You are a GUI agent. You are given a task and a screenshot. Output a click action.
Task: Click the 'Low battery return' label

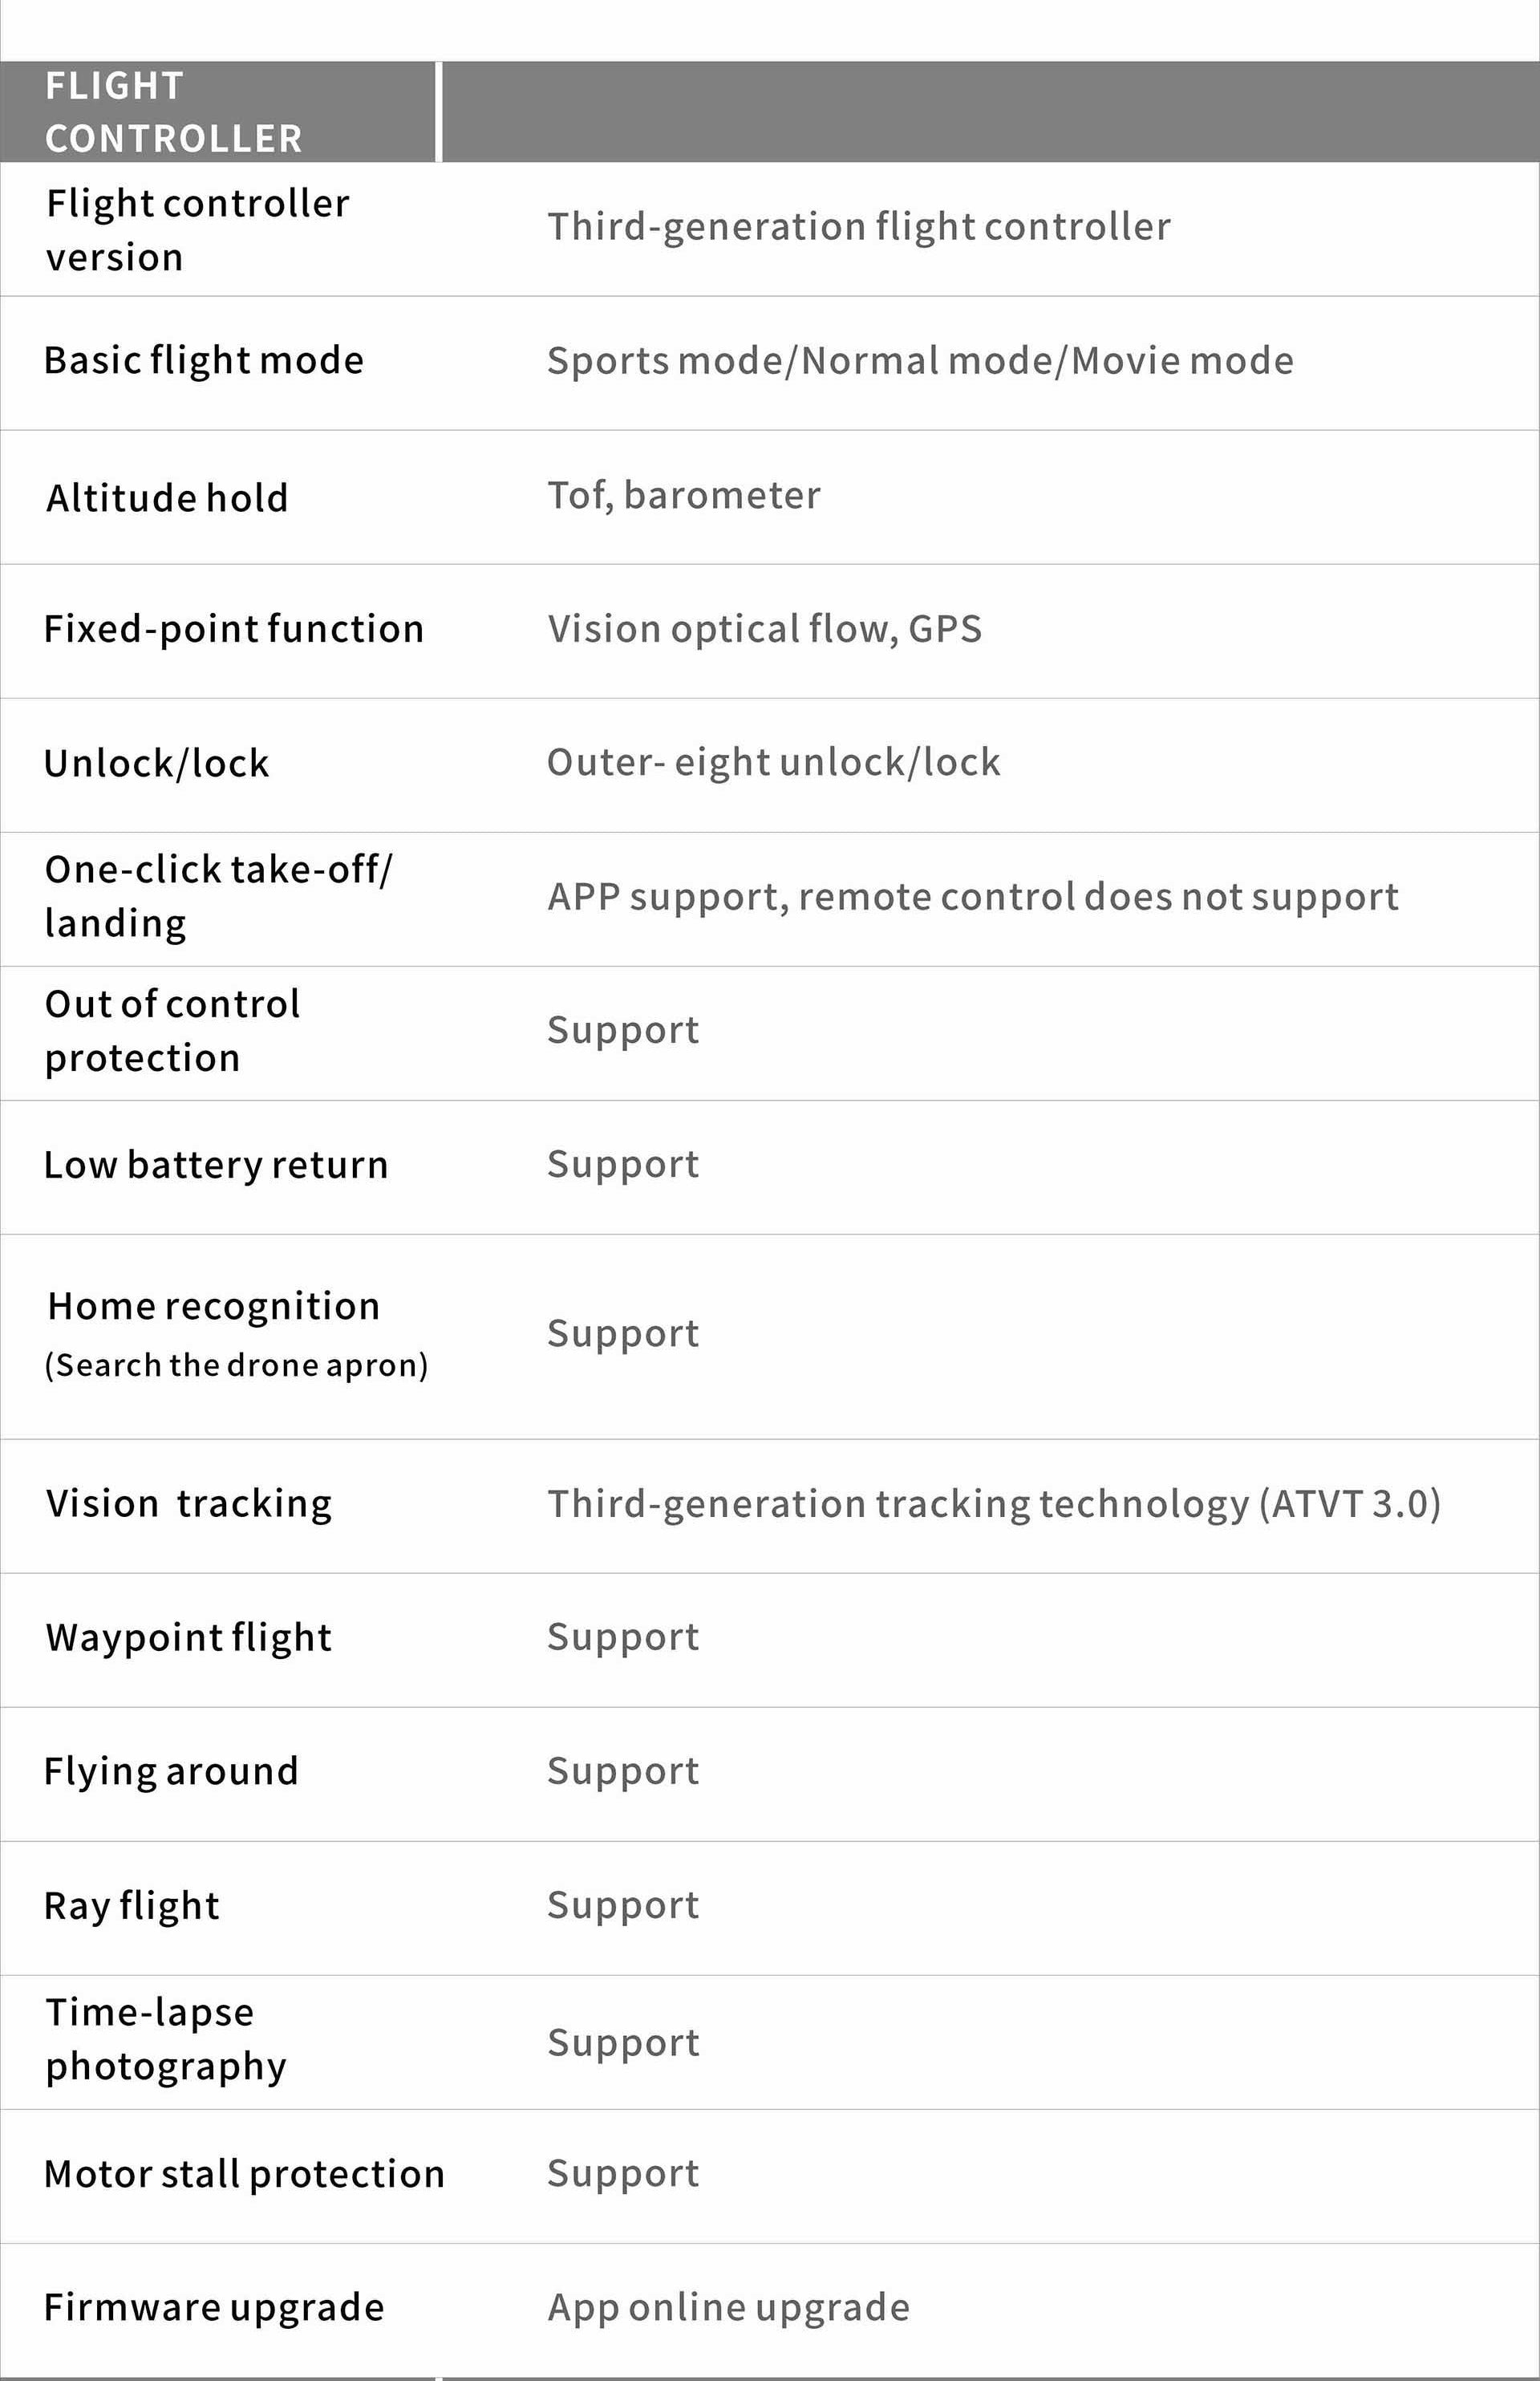[216, 1166]
